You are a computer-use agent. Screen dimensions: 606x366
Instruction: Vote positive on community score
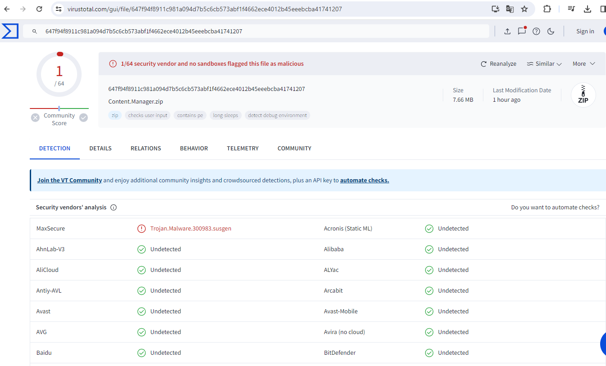click(83, 117)
